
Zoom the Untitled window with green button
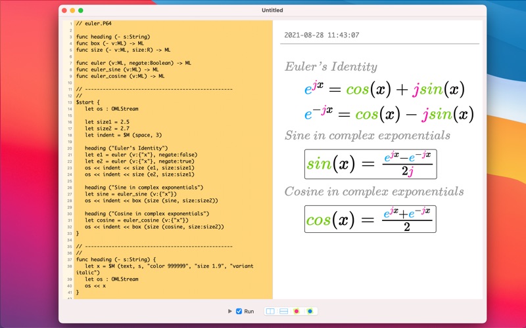[81, 10]
